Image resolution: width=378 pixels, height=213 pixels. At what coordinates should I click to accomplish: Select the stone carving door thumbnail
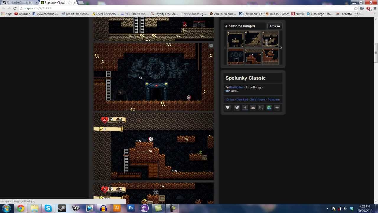(x=235, y=57)
